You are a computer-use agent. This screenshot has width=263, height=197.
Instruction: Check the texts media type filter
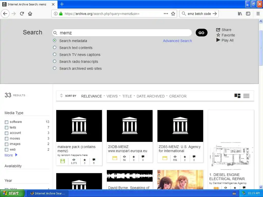click(6, 128)
